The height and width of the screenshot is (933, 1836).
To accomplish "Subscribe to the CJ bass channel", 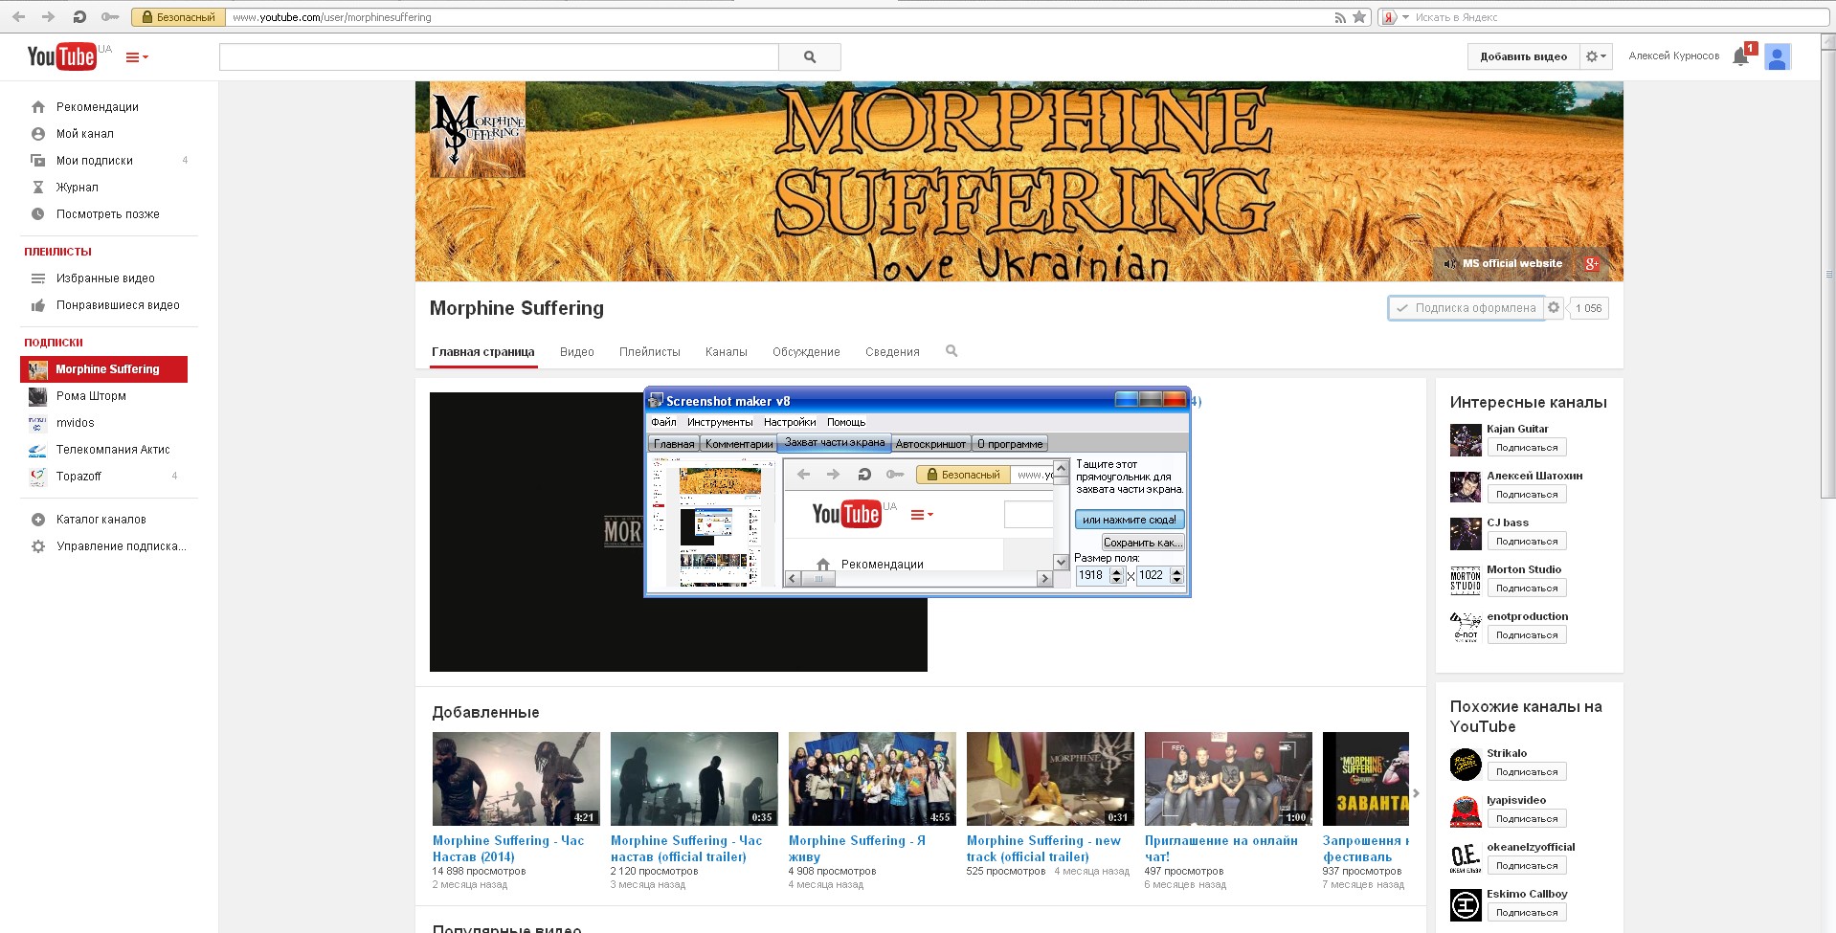I will [1527, 542].
